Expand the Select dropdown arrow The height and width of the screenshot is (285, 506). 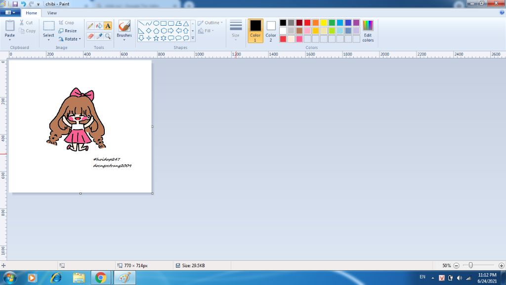(x=48, y=40)
